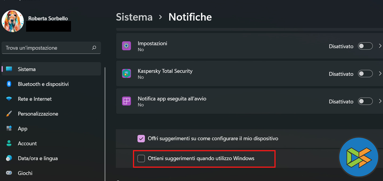This screenshot has width=383, height=181.
Task: Click the Personalizzazione paintbrush icon
Action: 9,114
